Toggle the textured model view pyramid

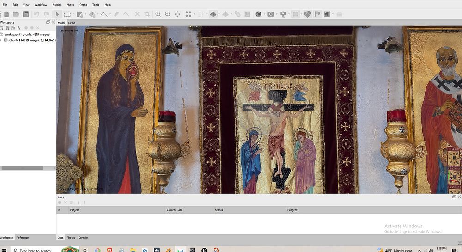[x=213, y=14]
